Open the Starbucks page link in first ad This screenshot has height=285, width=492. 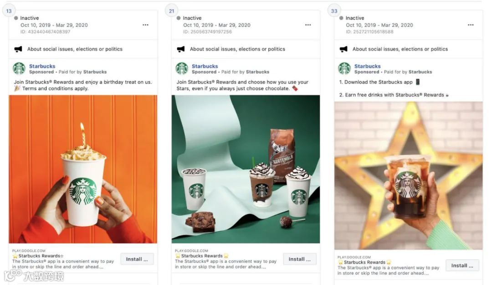(42, 66)
